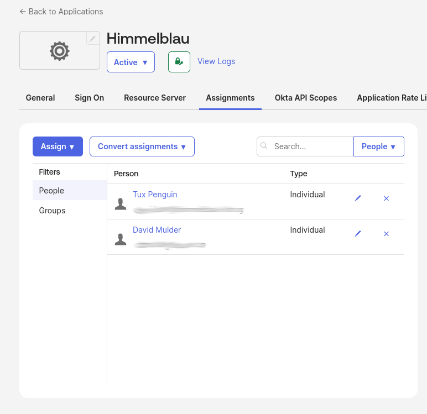Click the Type column header
This screenshot has height=414, width=427.
tap(299, 174)
